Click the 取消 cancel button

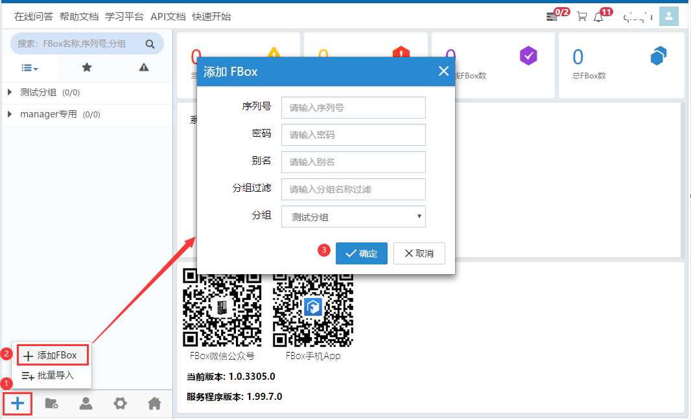point(419,253)
